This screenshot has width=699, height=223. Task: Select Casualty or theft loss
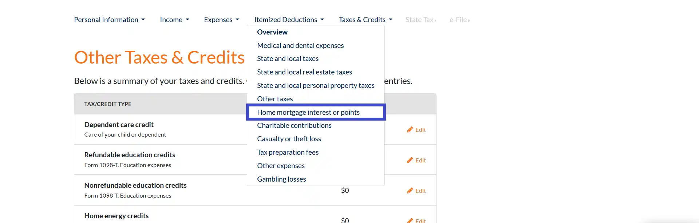pos(289,139)
